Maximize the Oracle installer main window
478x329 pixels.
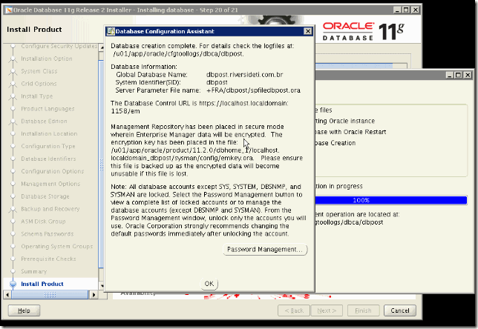(406, 10)
